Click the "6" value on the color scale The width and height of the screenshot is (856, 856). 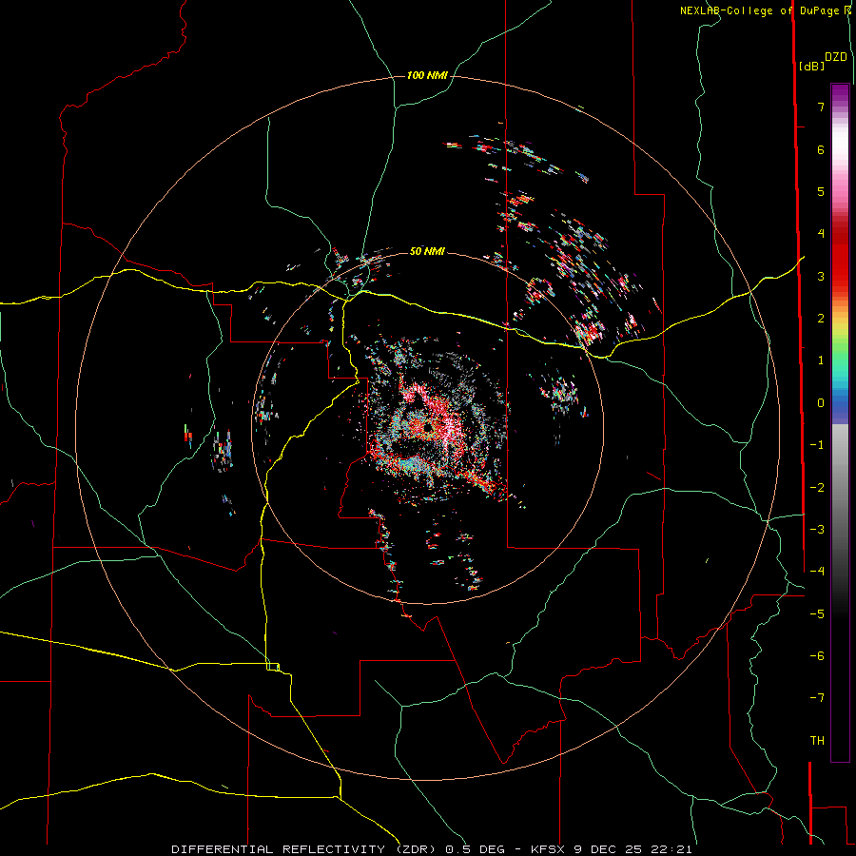tap(821, 149)
